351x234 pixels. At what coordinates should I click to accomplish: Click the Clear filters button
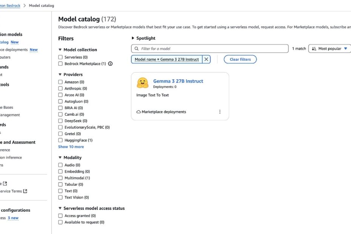pos(240,59)
